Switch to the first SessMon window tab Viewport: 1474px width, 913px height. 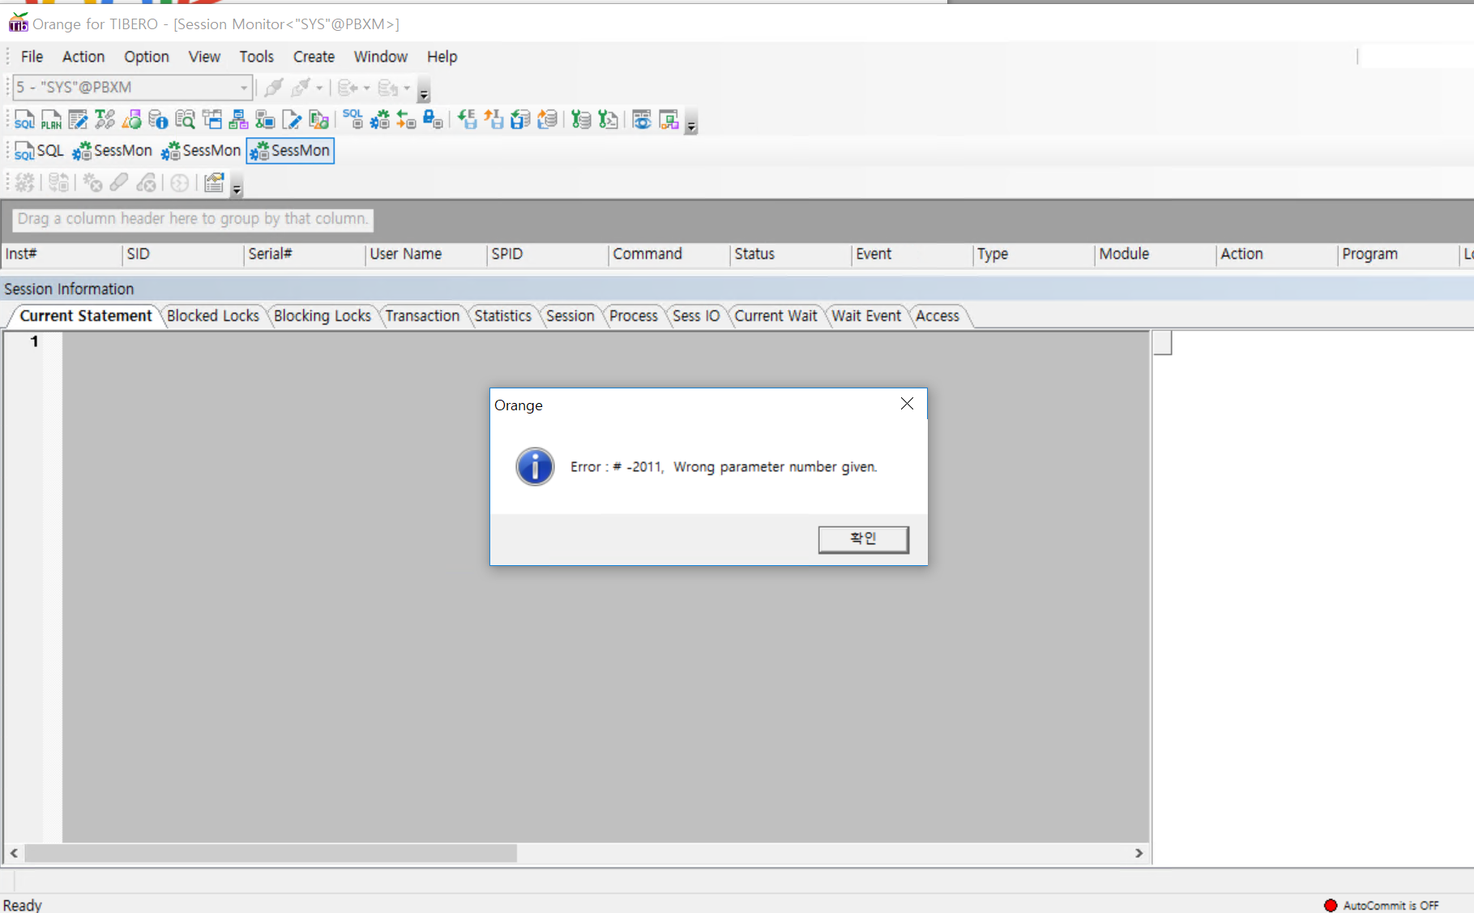click(112, 151)
